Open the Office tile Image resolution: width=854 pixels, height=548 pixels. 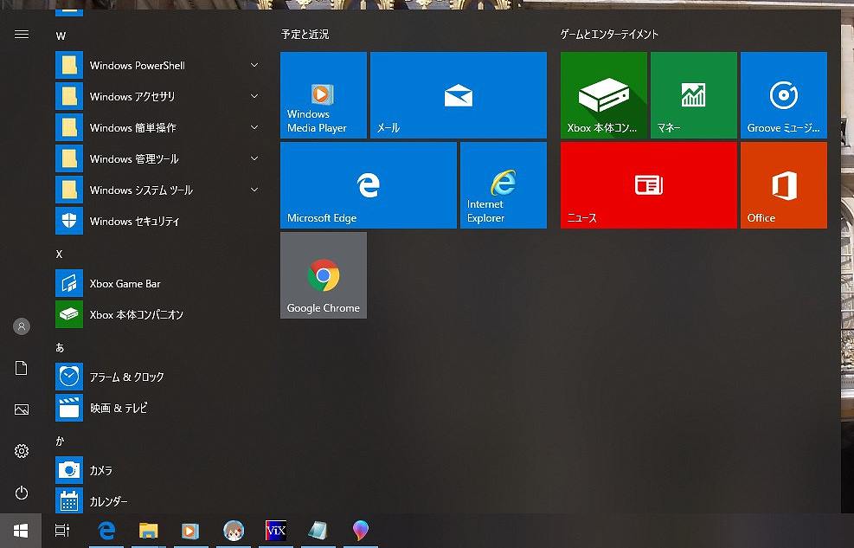(784, 185)
